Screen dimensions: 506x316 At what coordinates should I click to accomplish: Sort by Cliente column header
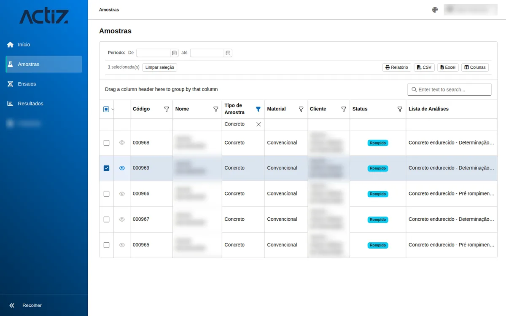tap(318, 109)
